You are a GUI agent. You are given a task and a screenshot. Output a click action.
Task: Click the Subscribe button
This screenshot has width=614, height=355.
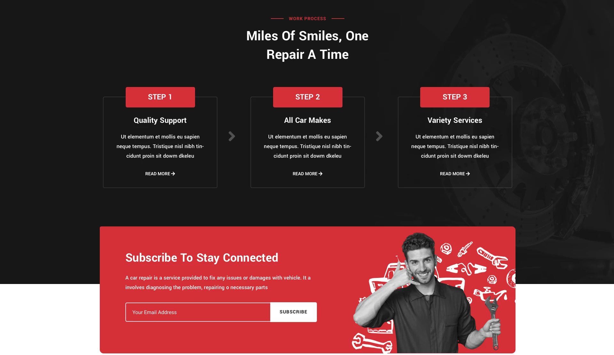tap(294, 312)
